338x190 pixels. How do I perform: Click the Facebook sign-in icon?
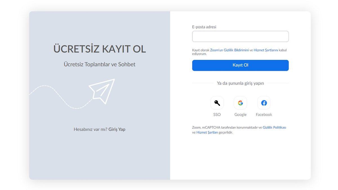pos(264,102)
